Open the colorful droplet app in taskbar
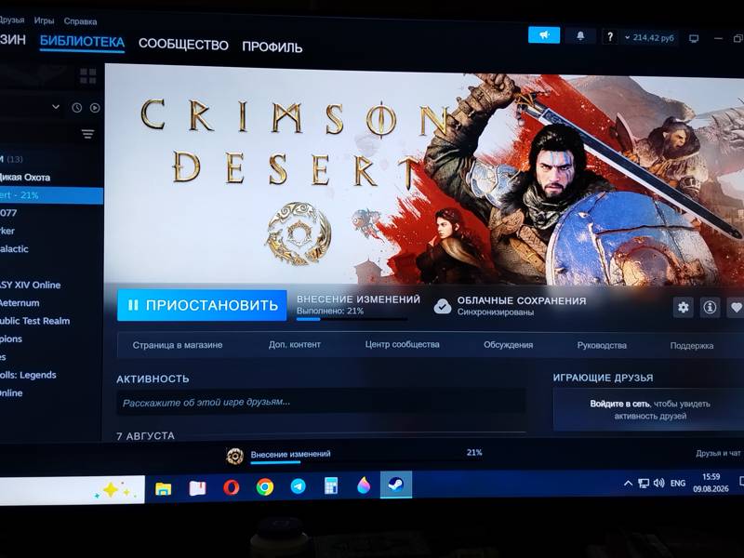This screenshot has width=744, height=558. [x=364, y=485]
